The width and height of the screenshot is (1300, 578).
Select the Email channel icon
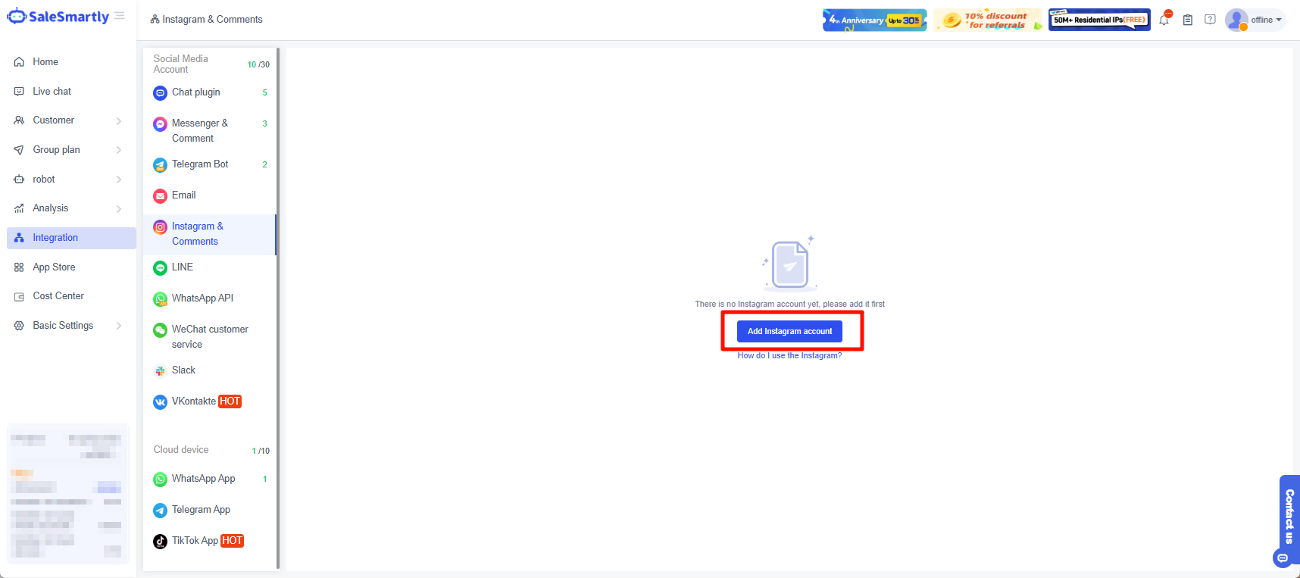[160, 196]
